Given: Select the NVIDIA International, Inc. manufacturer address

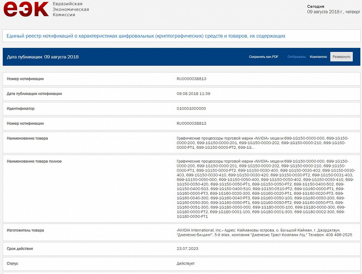Looking at the screenshot, I should (x=265, y=232).
